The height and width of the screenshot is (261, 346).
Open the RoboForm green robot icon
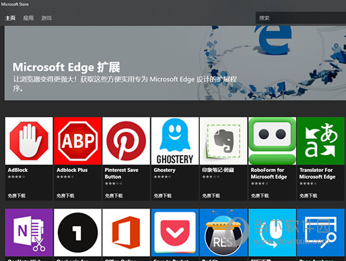click(x=272, y=141)
